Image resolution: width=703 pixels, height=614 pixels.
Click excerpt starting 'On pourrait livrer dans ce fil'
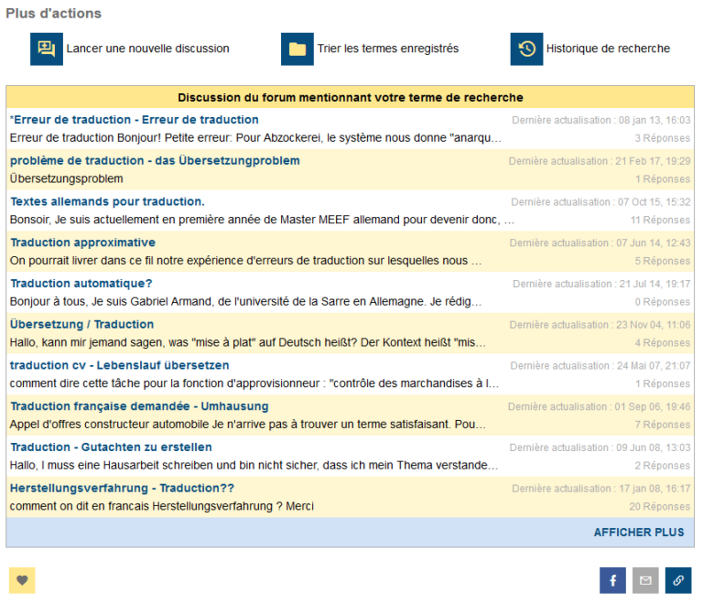click(x=246, y=261)
